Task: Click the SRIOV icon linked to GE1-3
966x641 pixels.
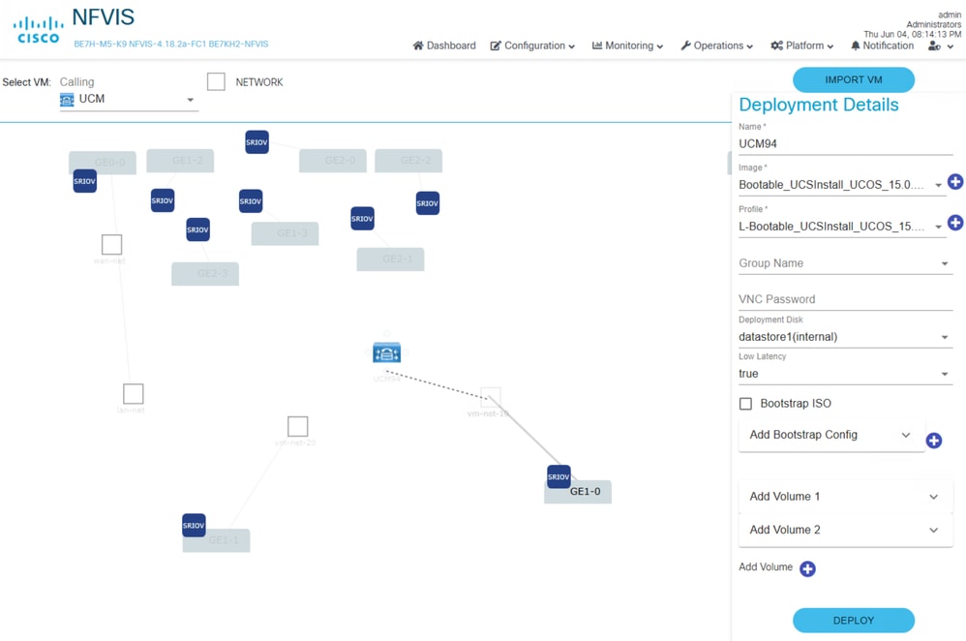Action: point(250,201)
